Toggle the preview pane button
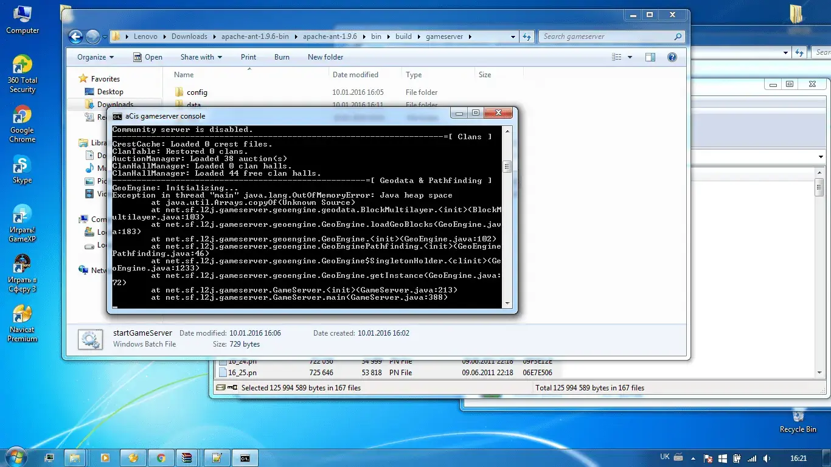The height and width of the screenshot is (467, 831). coord(650,57)
